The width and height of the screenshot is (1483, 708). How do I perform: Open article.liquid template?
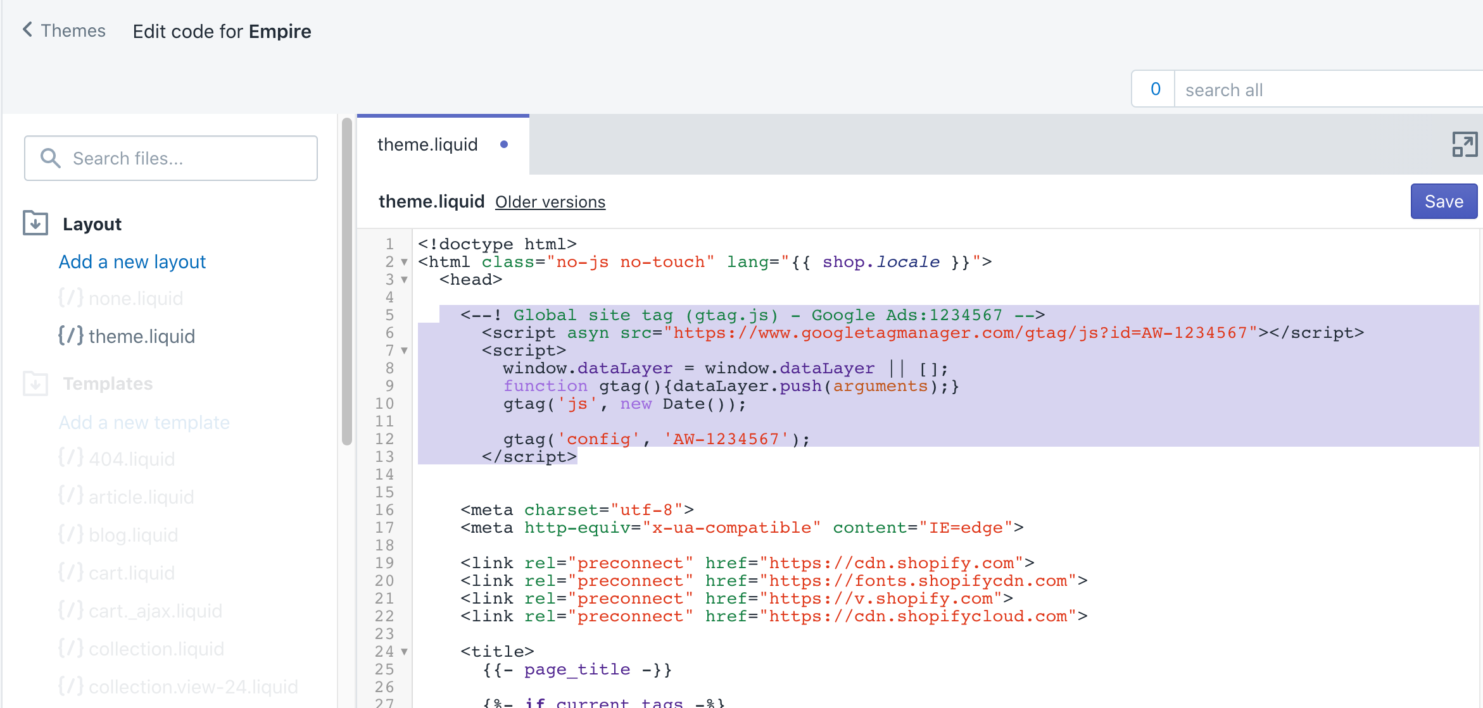(x=141, y=497)
